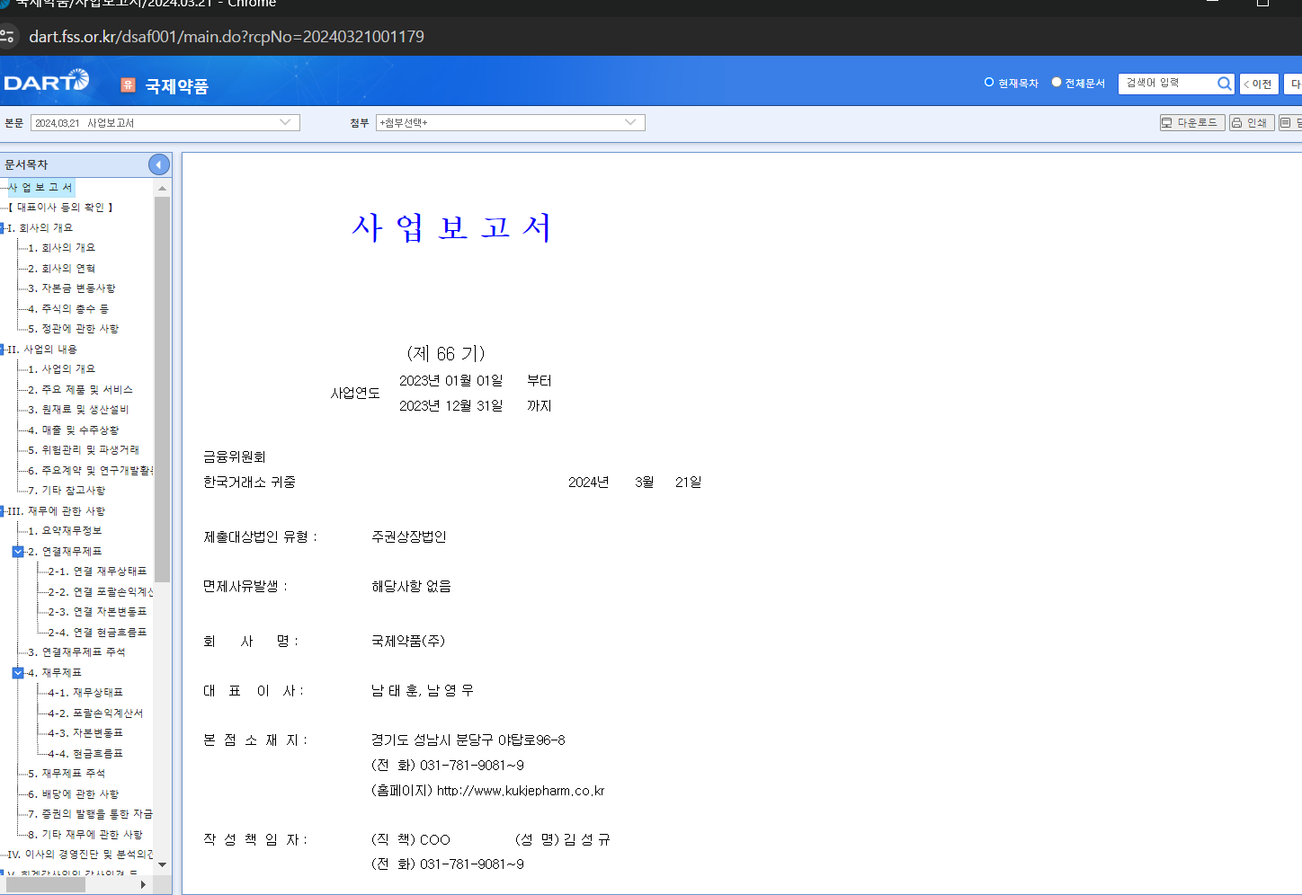
Task: Open Chrome site information icon in address bar
Action: tap(8, 36)
